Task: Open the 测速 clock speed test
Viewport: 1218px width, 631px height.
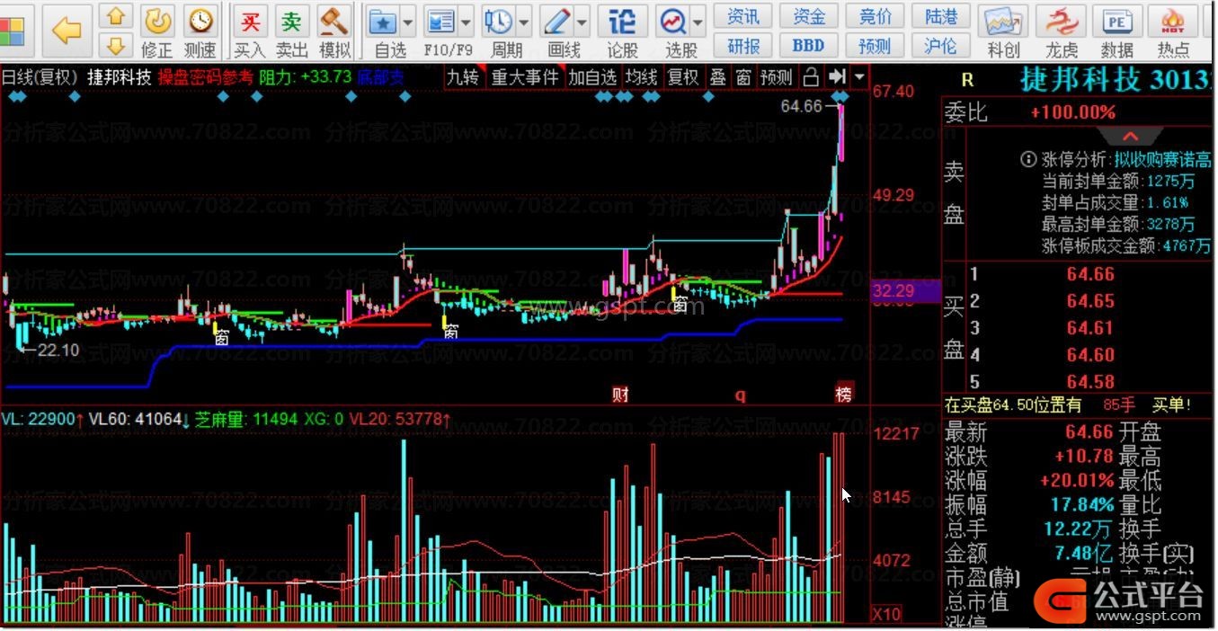Action: [200, 31]
